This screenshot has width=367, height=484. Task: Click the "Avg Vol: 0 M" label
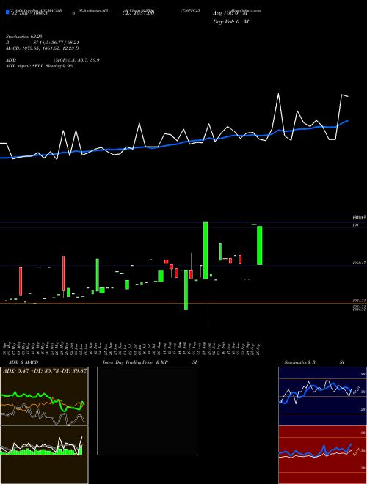[230, 13]
